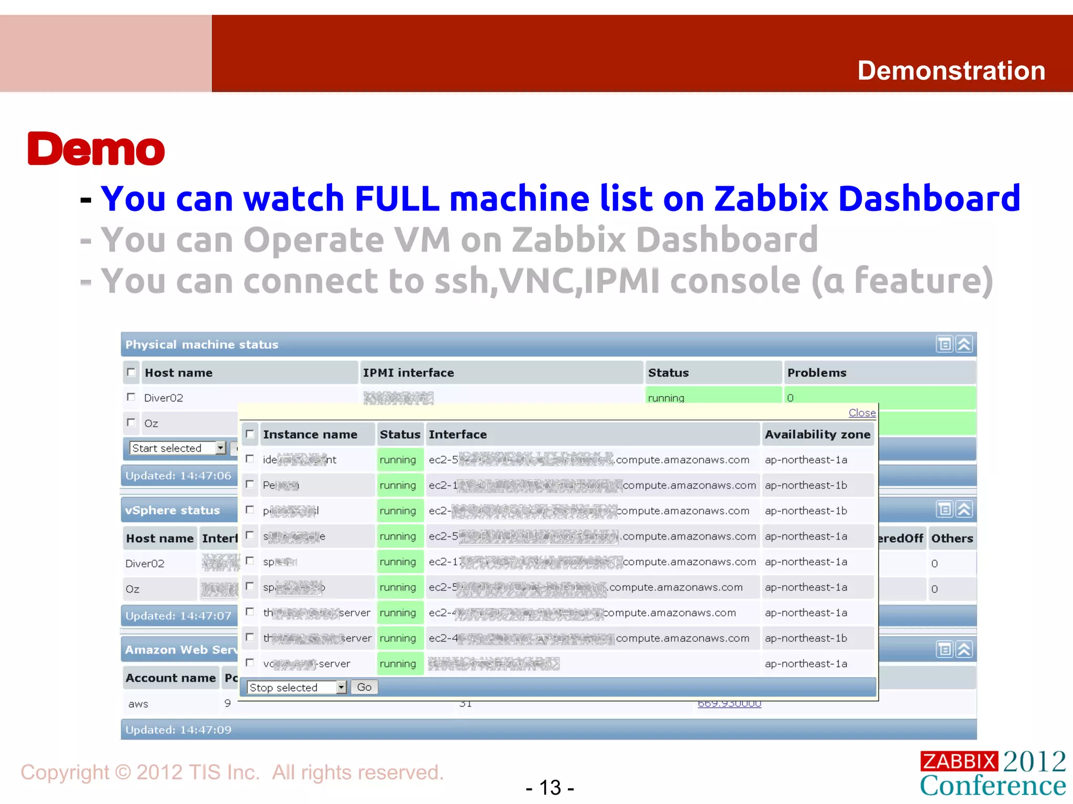Open the 669.930000 link in AWS row
Image resolution: width=1073 pixels, height=804 pixels.
tap(729, 703)
